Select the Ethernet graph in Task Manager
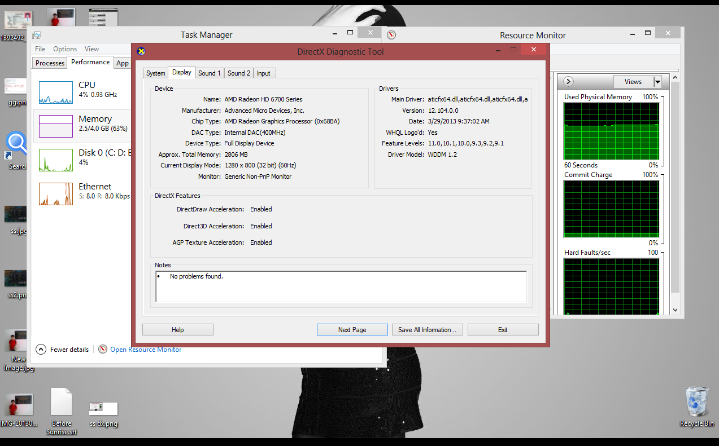 coord(55,193)
